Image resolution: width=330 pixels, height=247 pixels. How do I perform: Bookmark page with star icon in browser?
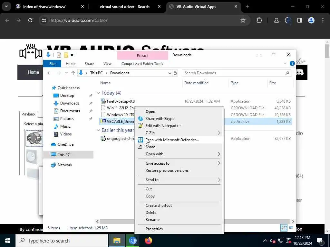click(243, 20)
